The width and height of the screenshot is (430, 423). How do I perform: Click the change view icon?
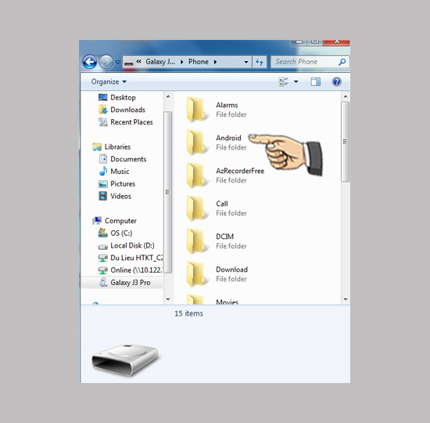click(x=283, y=81)
